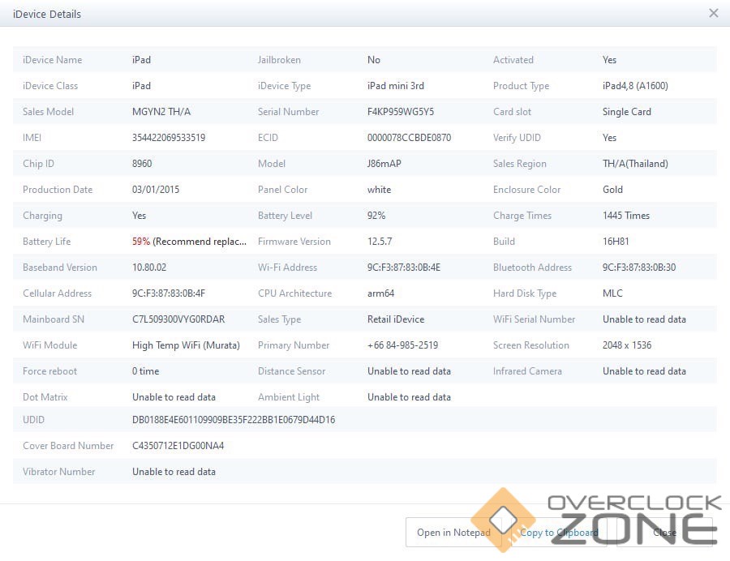Click Chip ID value 8960
Viewport: 730px width, 561px height.
tap(142, 164)
